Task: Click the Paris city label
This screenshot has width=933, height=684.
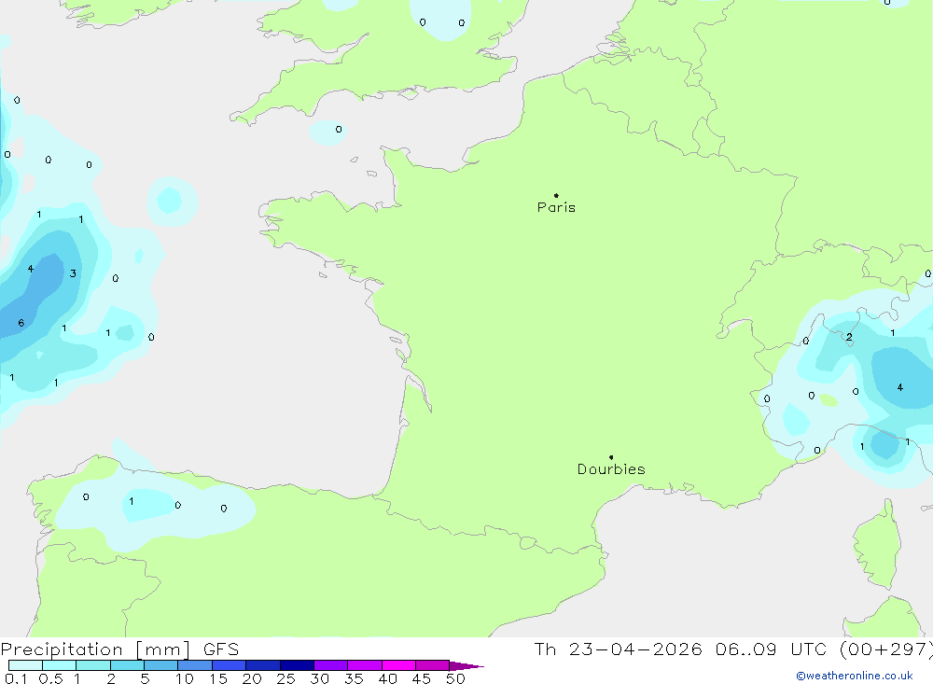Action: pos(556,207)
